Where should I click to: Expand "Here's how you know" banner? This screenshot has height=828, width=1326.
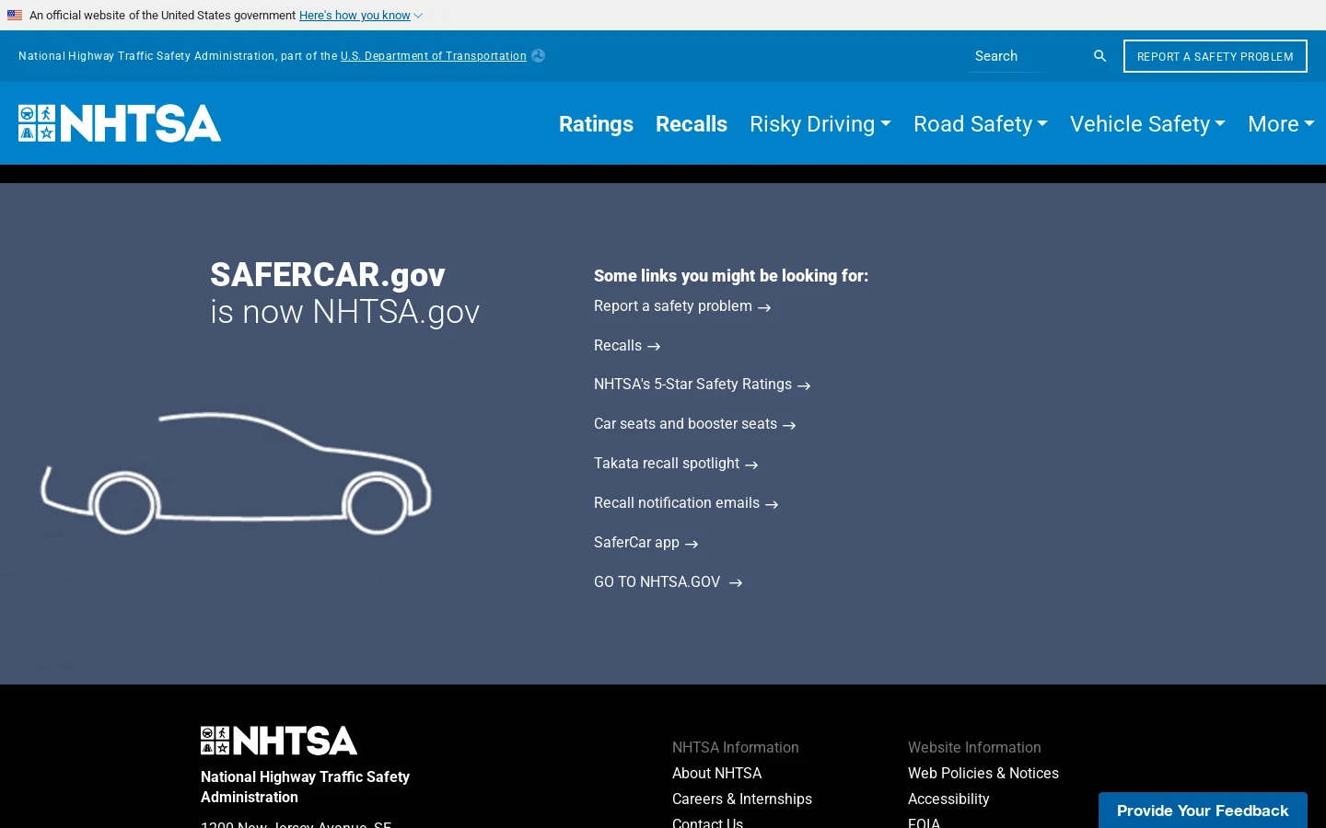(x=361, y=16)
